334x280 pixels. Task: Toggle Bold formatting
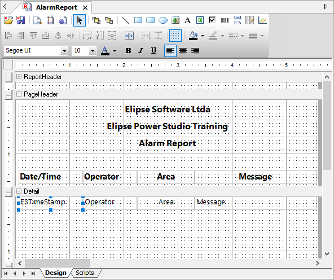(x=129, y=51)
